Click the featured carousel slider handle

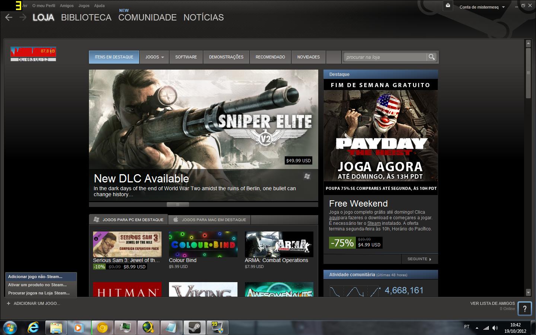178,204
